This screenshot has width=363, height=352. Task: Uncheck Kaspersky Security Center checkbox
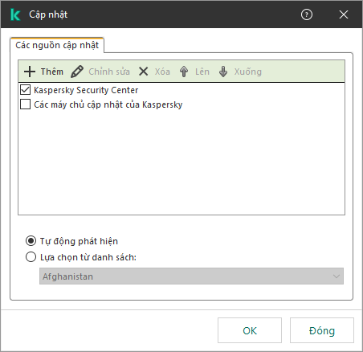(25, 90)
